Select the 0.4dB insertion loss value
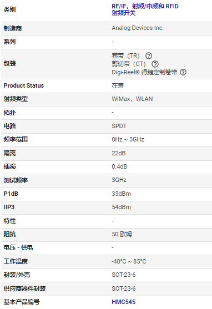The image size is (212, 309). (x=119, y=167)
